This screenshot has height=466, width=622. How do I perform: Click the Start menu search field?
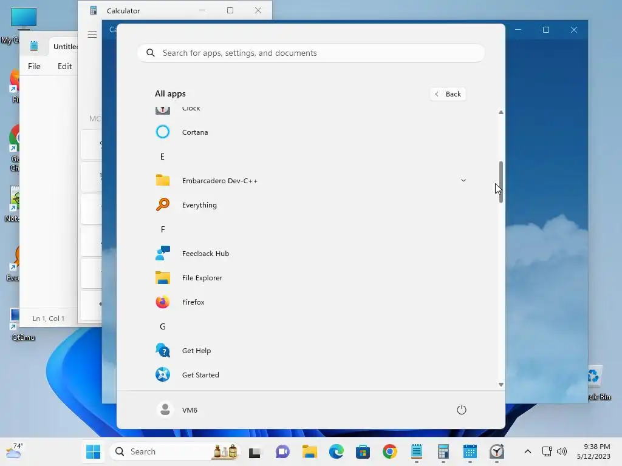[311, 53]
